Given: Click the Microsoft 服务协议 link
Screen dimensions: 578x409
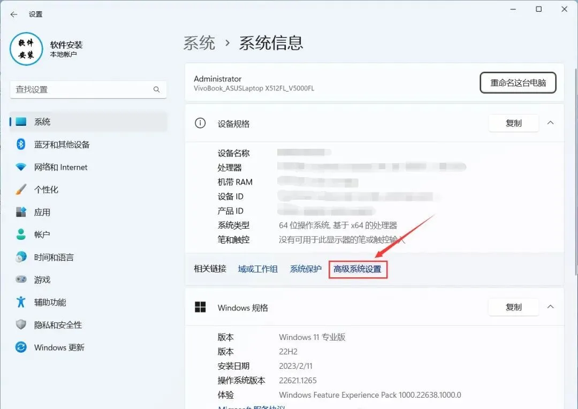Looking at the screenshot, I should pyautogui.click(x=252, y=407).
